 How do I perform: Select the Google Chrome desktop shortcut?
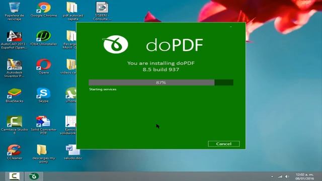(x=44, y=10)
